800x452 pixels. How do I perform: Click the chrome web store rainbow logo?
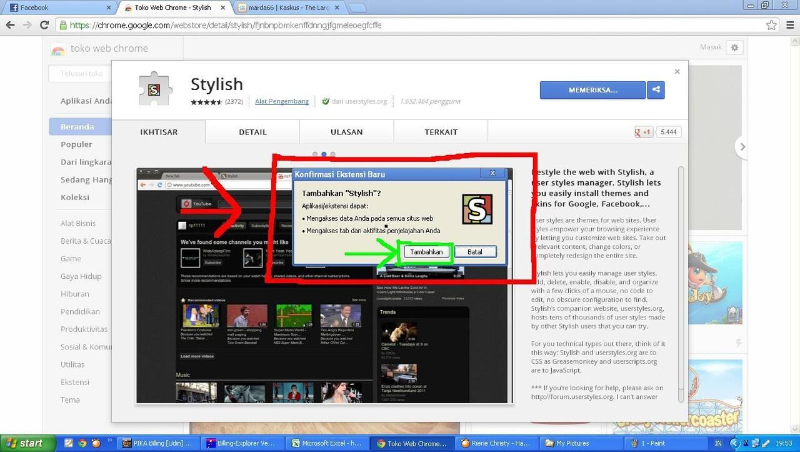pos(58,49)
